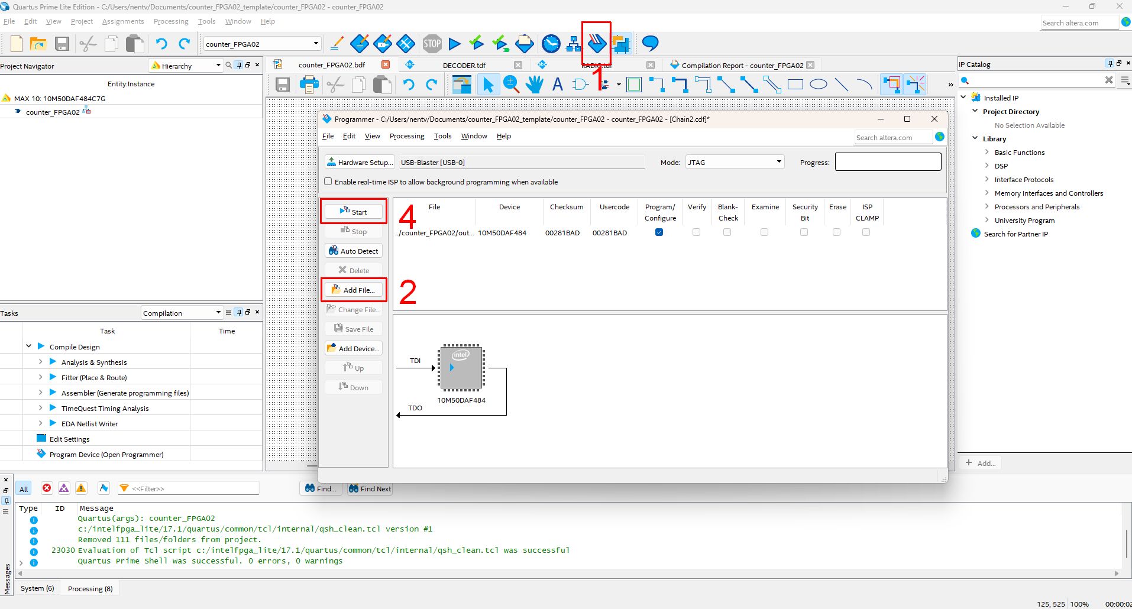This screenshot has height=609, width=1132.
Task: Open the counter_FPGA02 project dropdown
Action: click(x=262, y=44)
